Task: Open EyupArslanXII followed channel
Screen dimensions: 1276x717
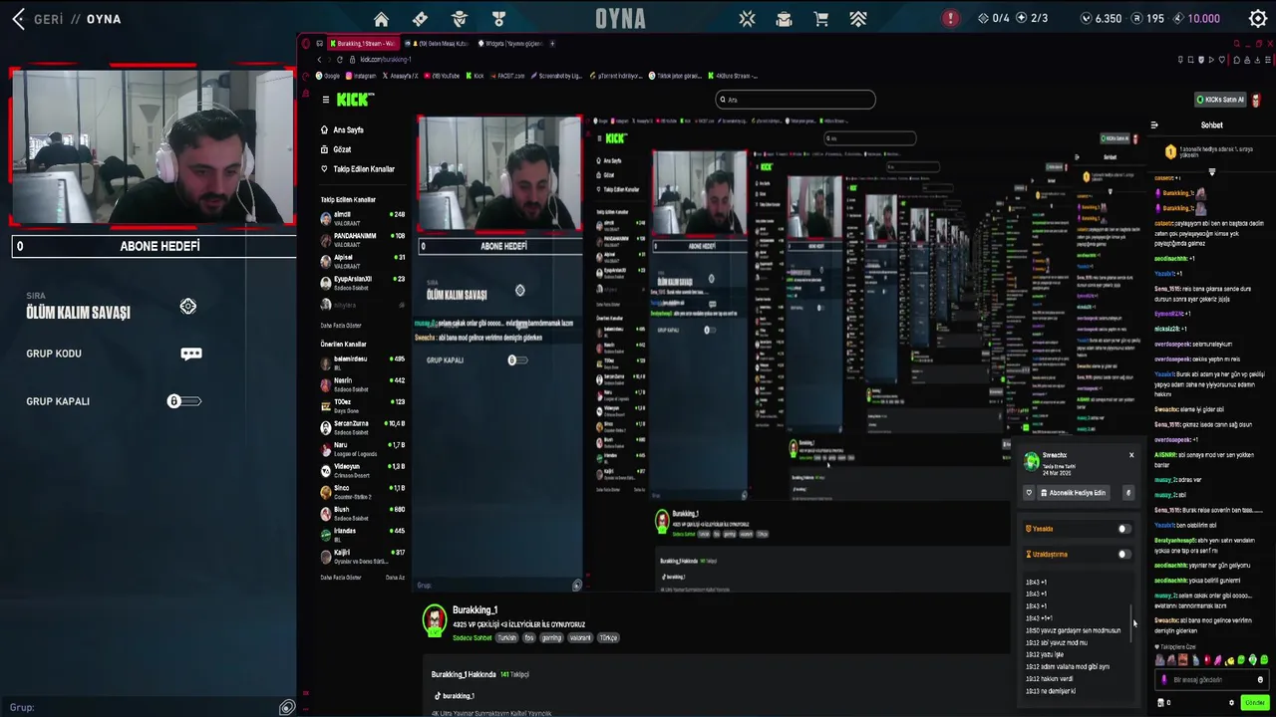Action: click(x=362, y=282)
